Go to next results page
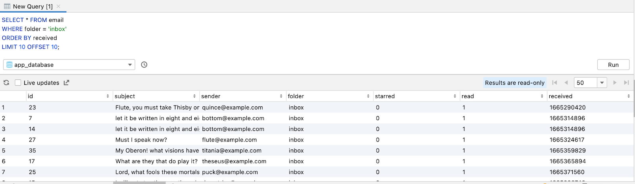This screenshot has height=184, width=635. pyautogui.click(x=615, y=82)
